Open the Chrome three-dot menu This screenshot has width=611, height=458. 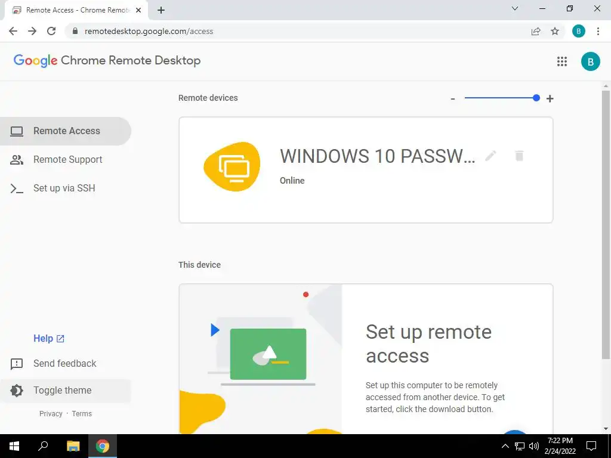(x=598, y=31)
